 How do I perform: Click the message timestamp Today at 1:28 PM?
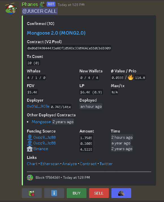click(x=71, y=5)
